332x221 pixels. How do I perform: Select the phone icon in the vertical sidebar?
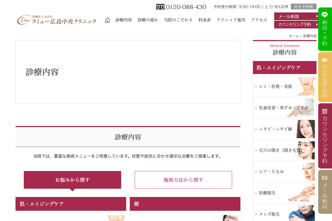pyautogui.click(x=324, y=60)
